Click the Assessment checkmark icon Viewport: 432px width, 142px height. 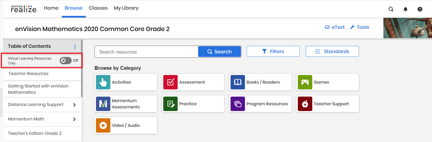click(170, 82)
